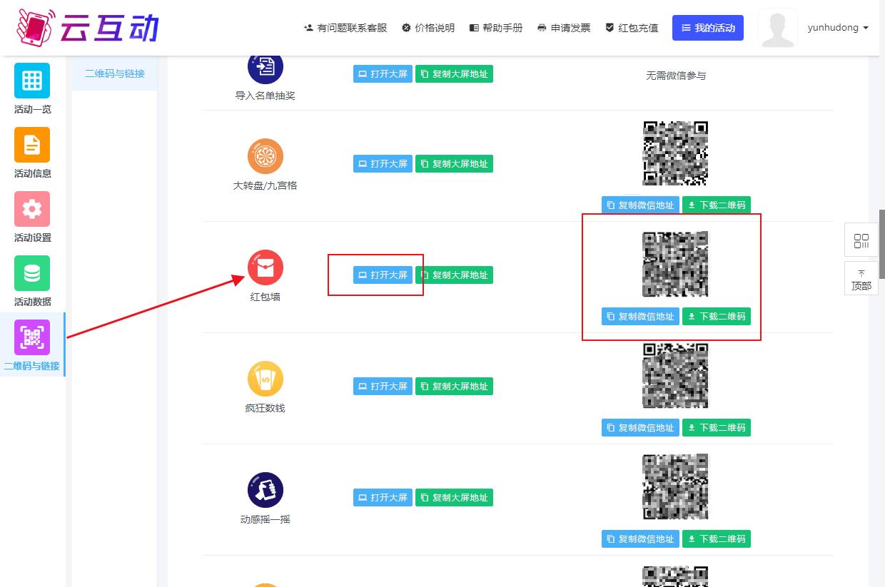Click 打开大屏 for 动感摇一摇

[x=383, y=498]
